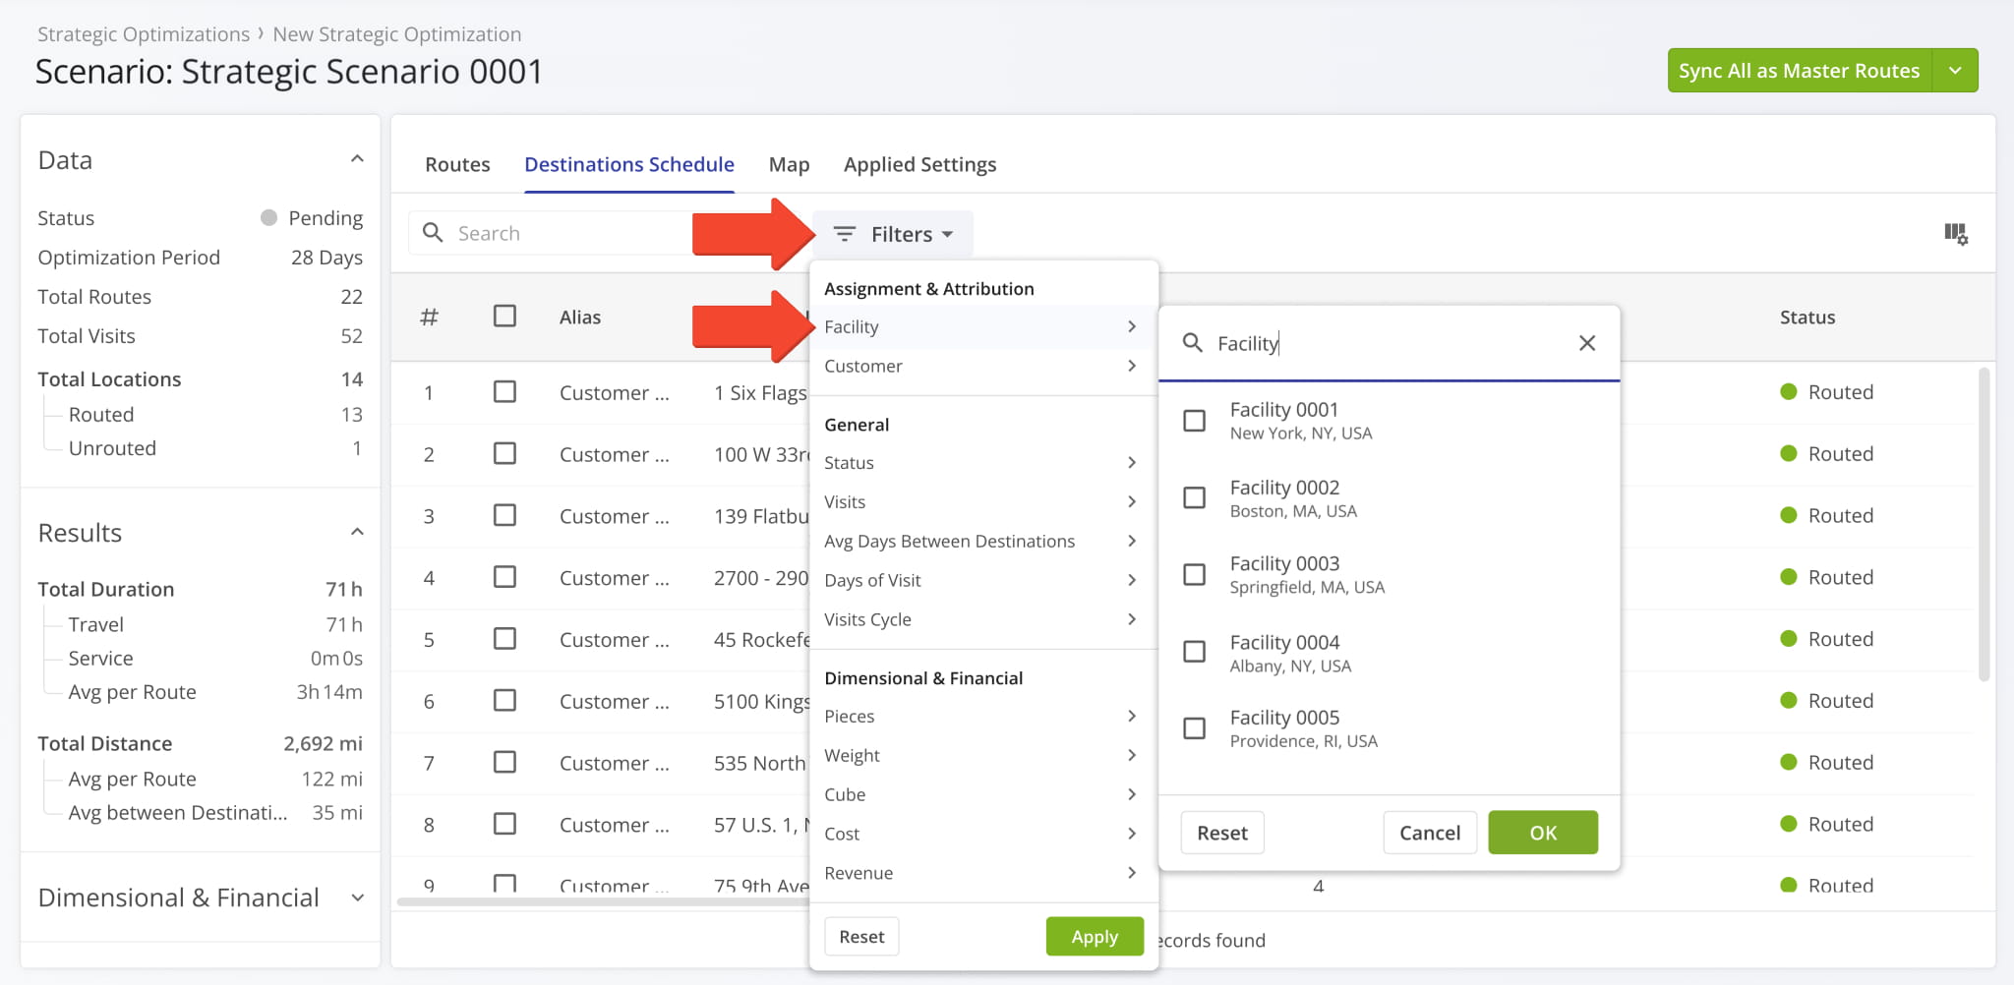This screenshot has height=985, width=2014.
Task: Switch to the Map tab
Action: [x=788, y=164]
